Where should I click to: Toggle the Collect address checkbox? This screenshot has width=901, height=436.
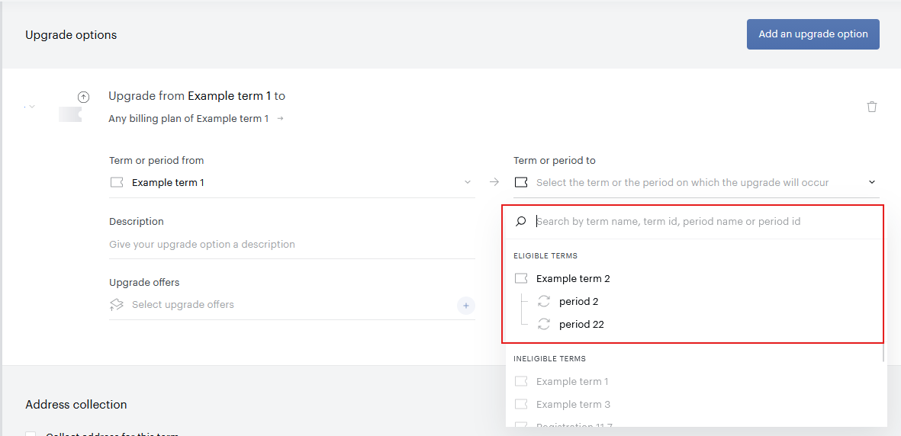[x=31, y=433]
